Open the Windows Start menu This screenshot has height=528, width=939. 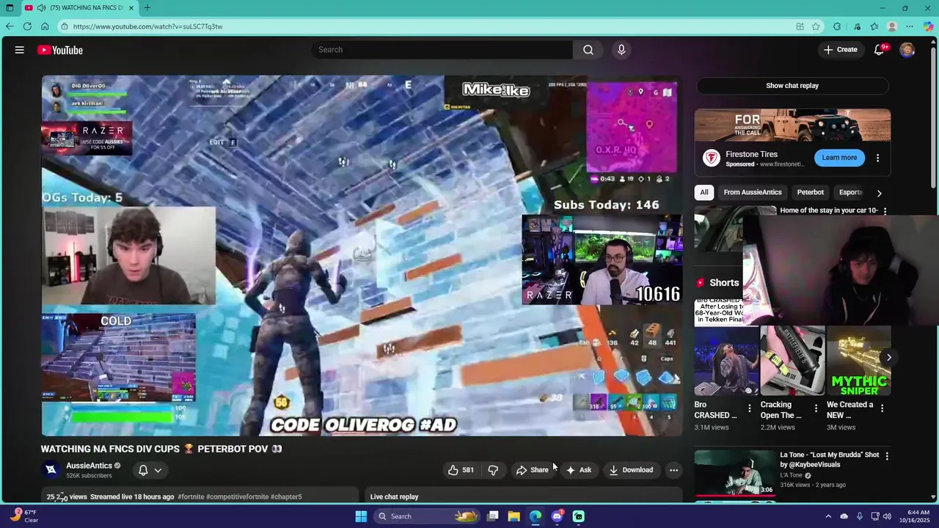[361, 516]
